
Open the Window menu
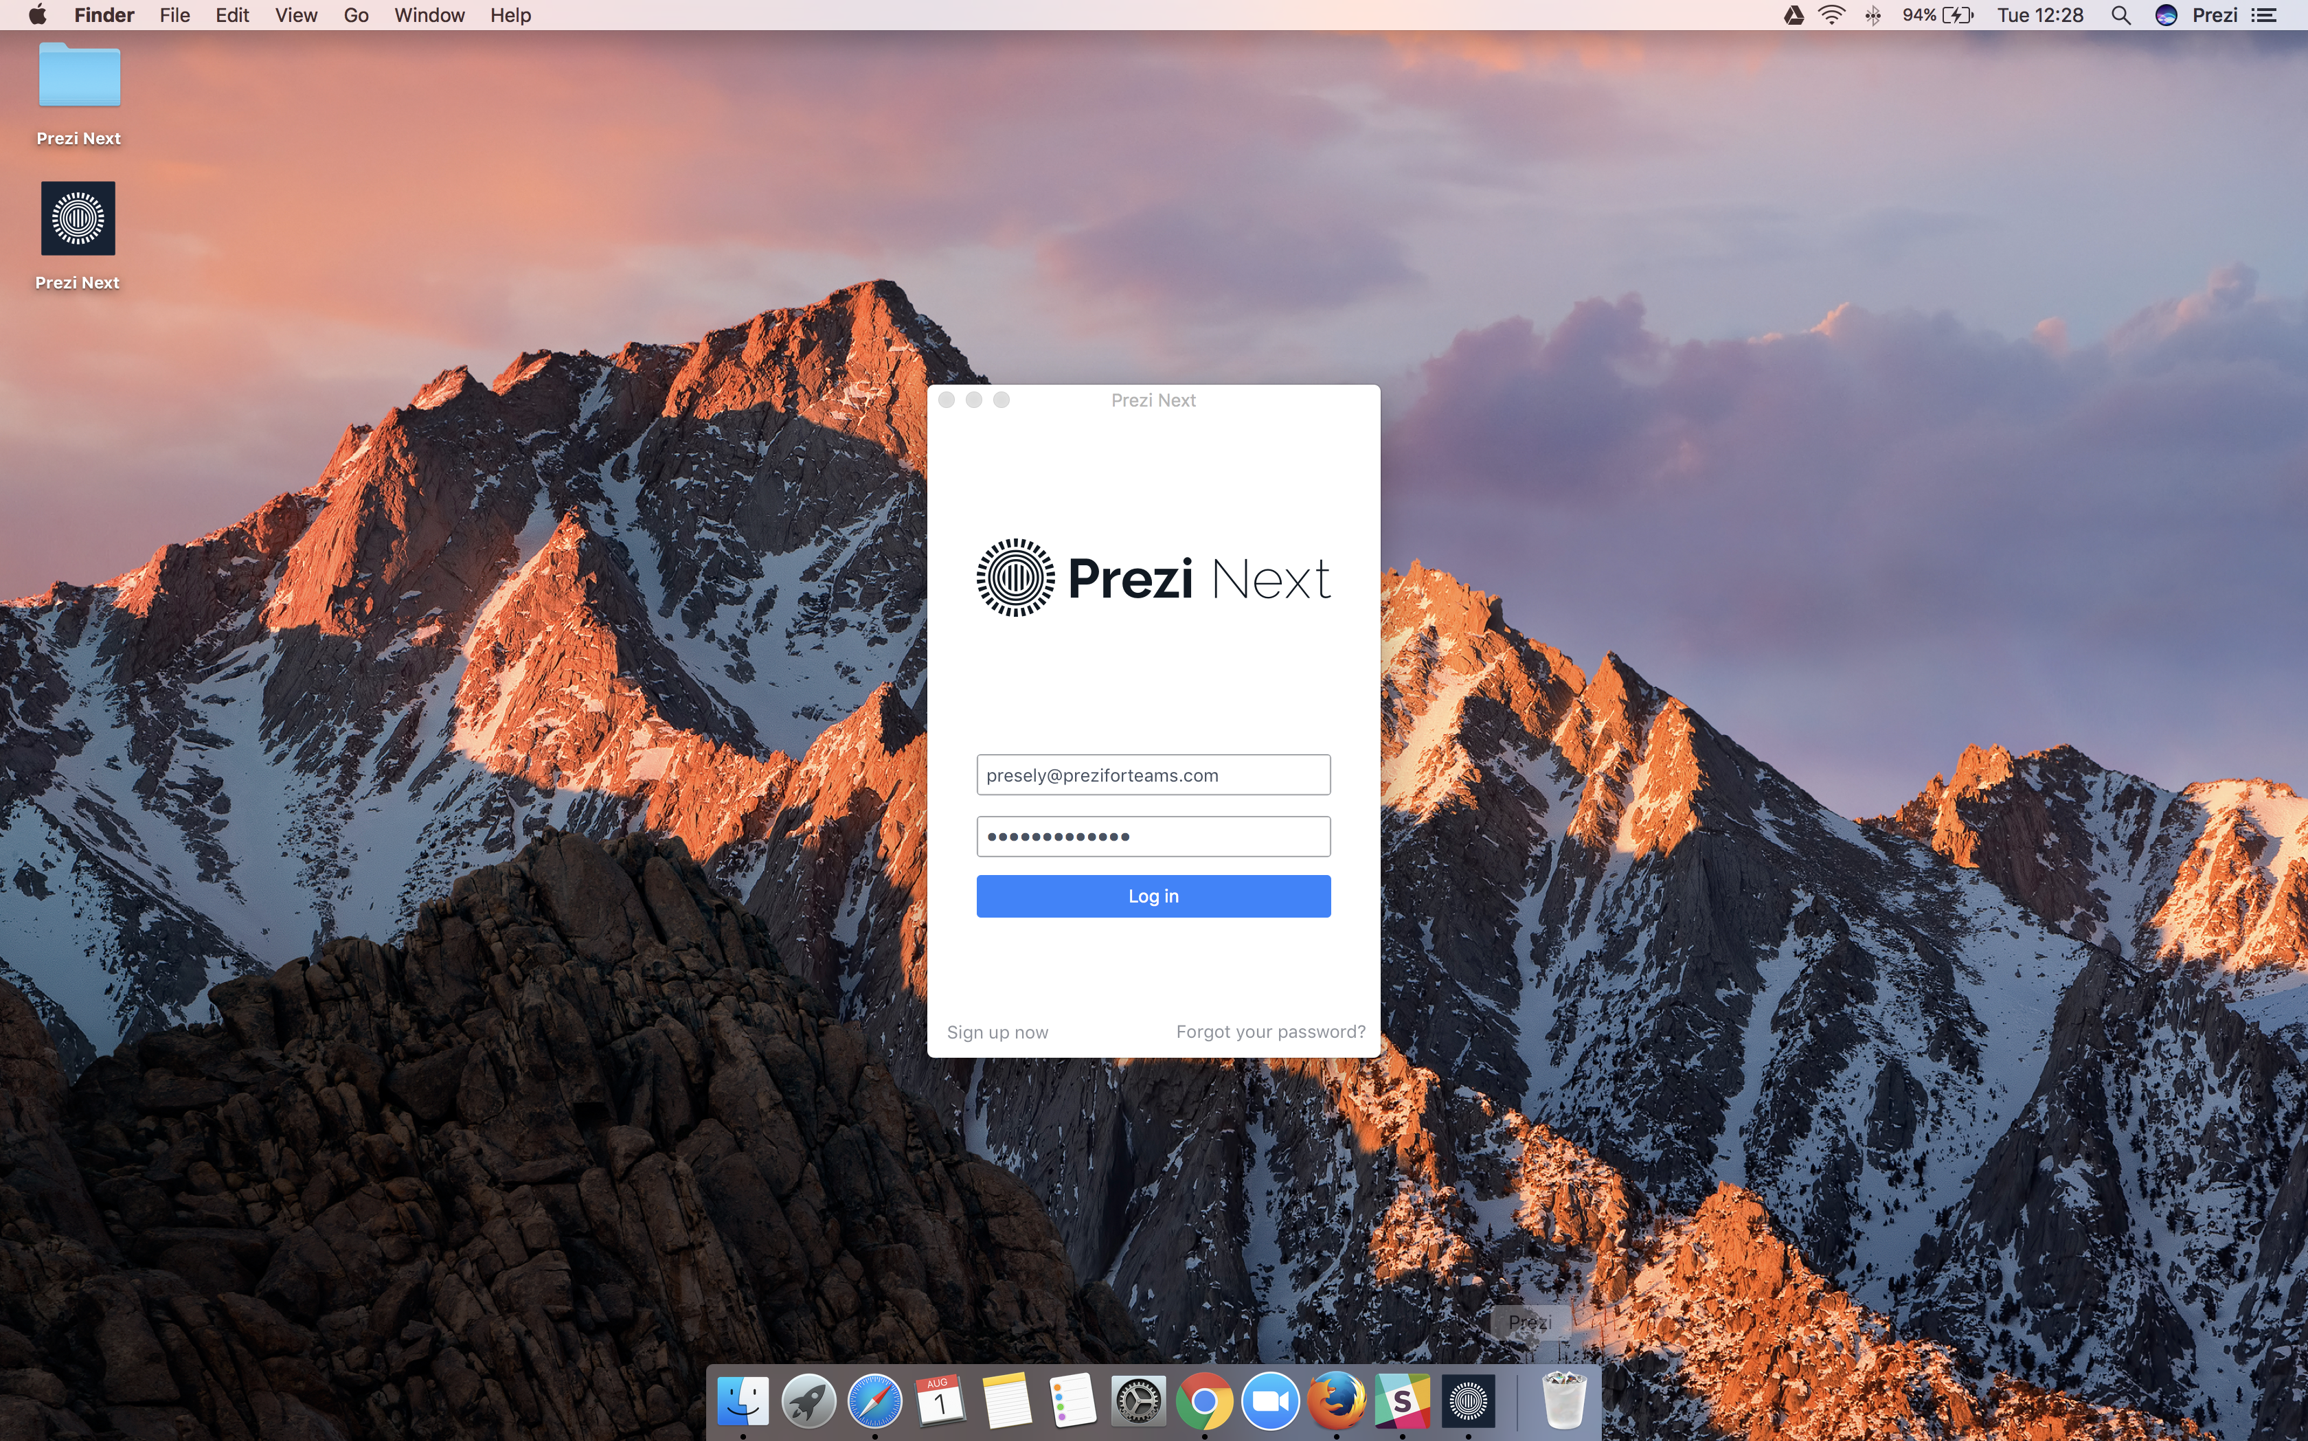(429, 15)
